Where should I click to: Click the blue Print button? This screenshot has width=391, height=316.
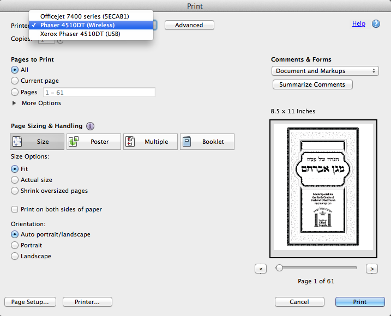click(360, 302)
